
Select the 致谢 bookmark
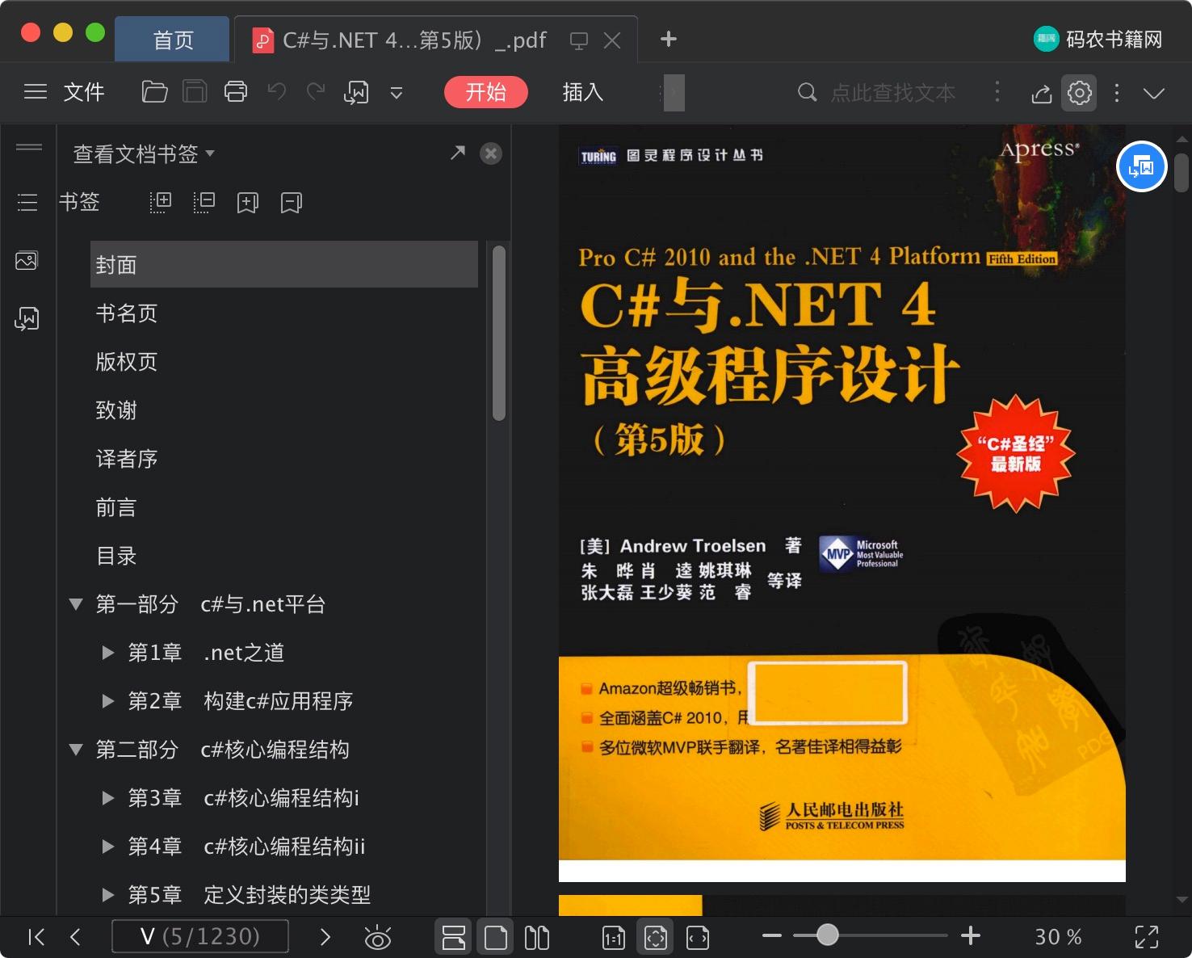[116, 410]
